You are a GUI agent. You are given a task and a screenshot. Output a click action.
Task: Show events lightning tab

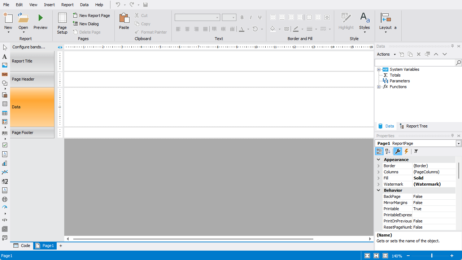406,151
